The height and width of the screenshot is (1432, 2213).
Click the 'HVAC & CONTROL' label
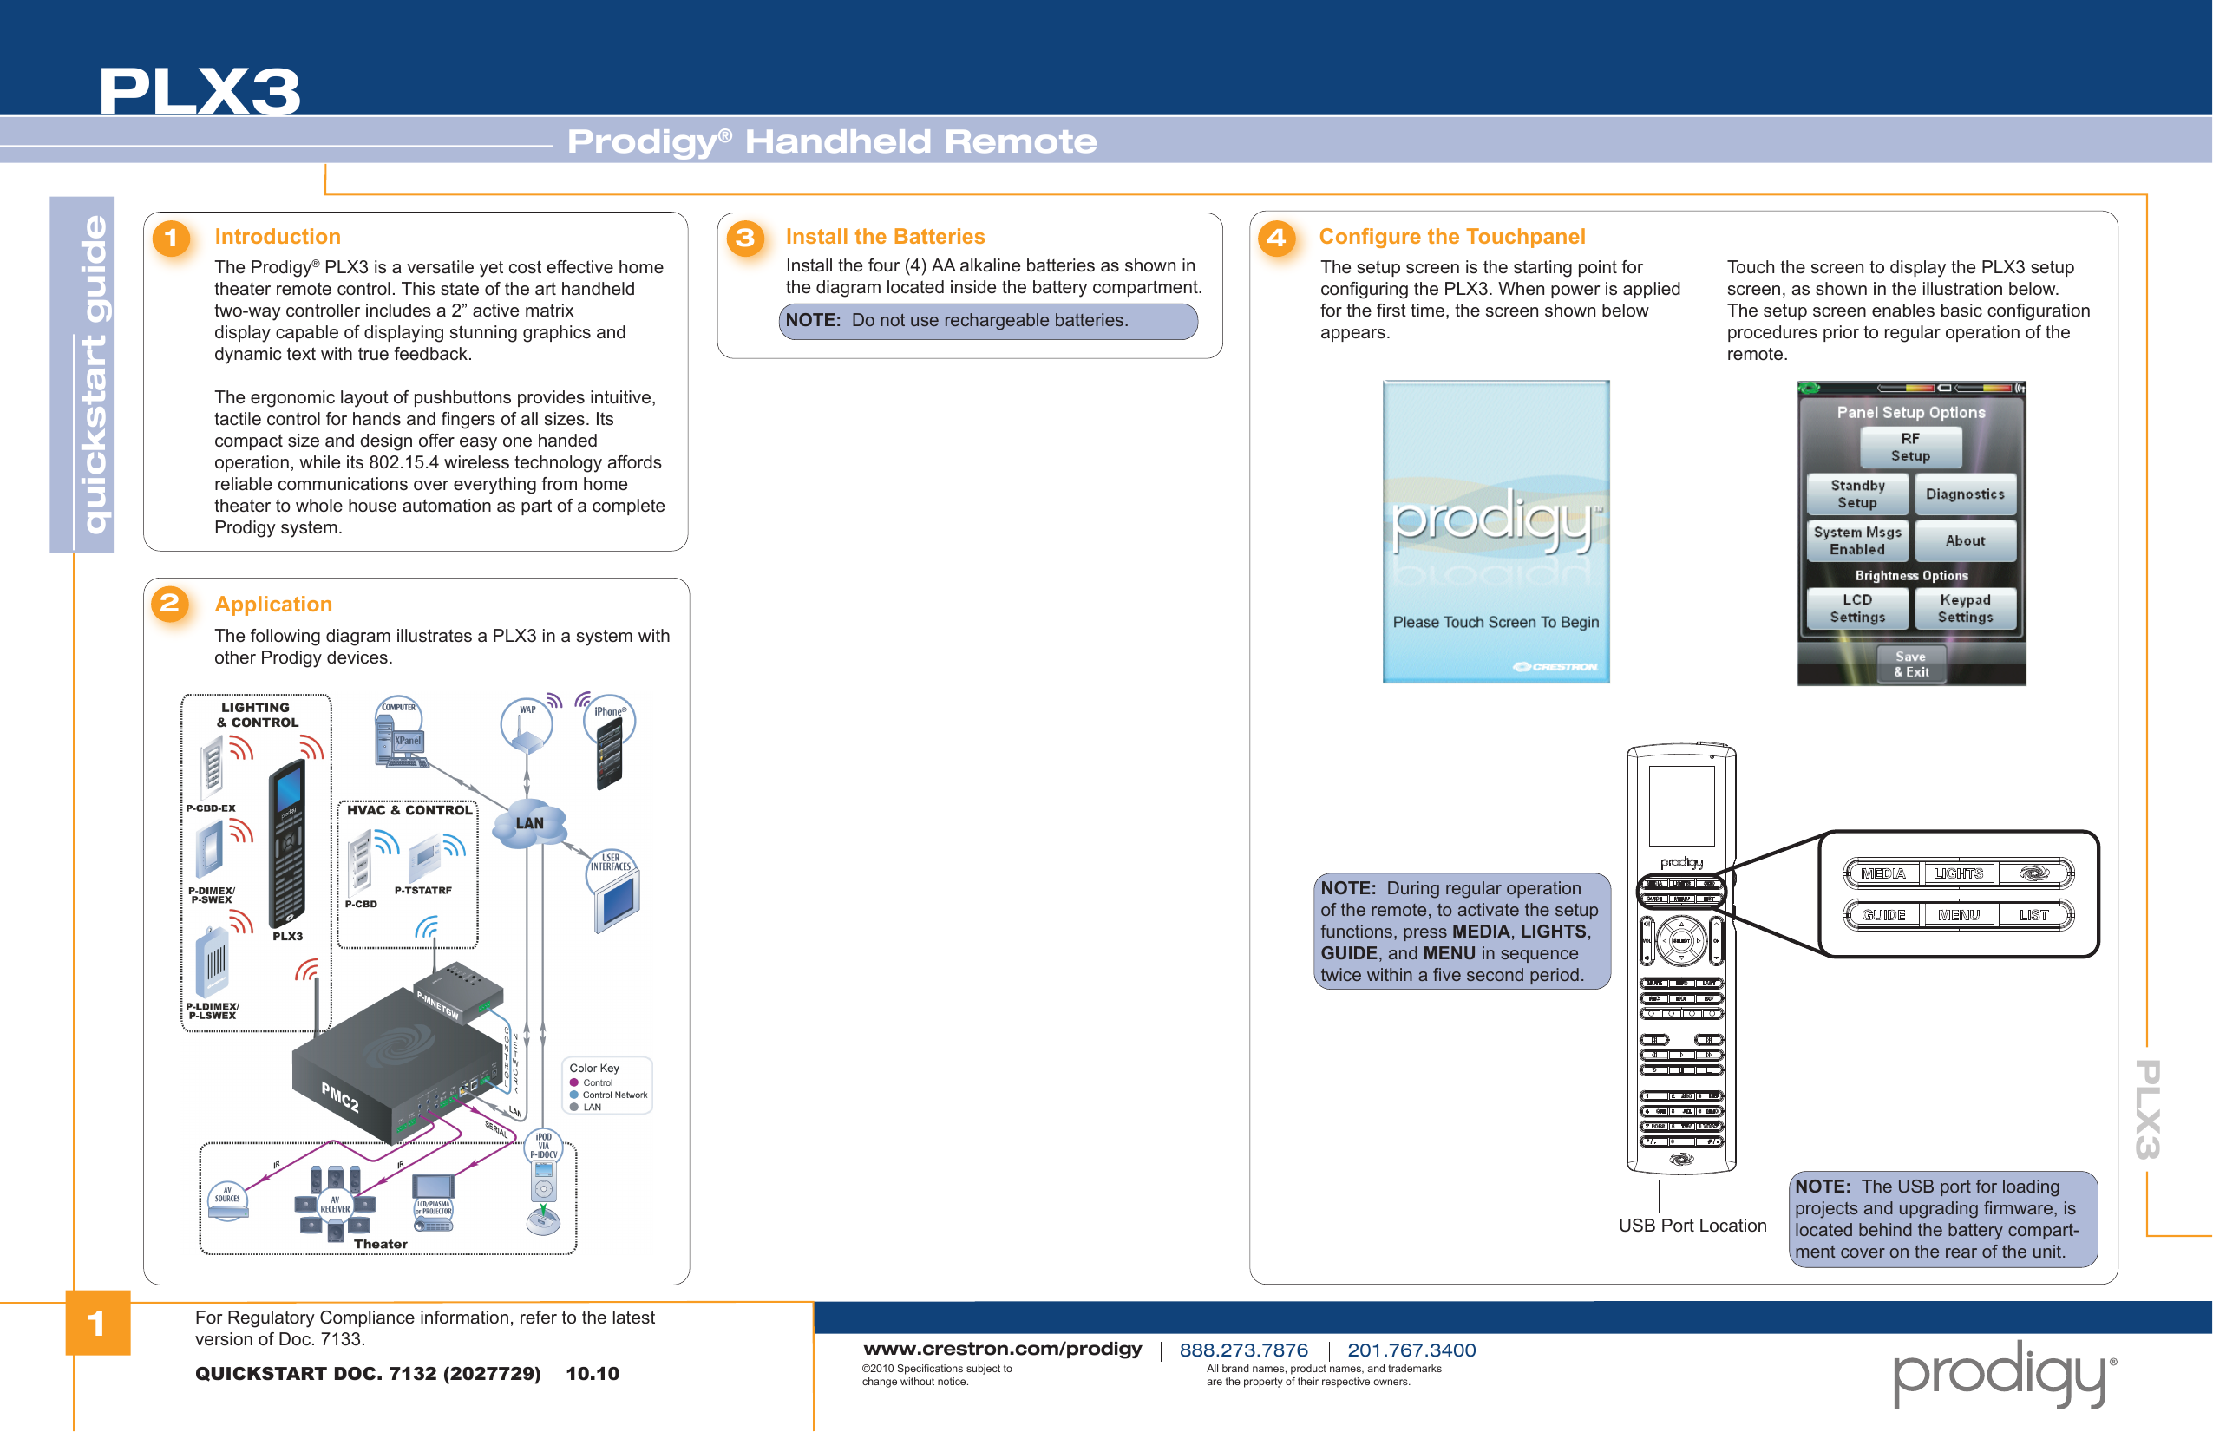(409, 810)
